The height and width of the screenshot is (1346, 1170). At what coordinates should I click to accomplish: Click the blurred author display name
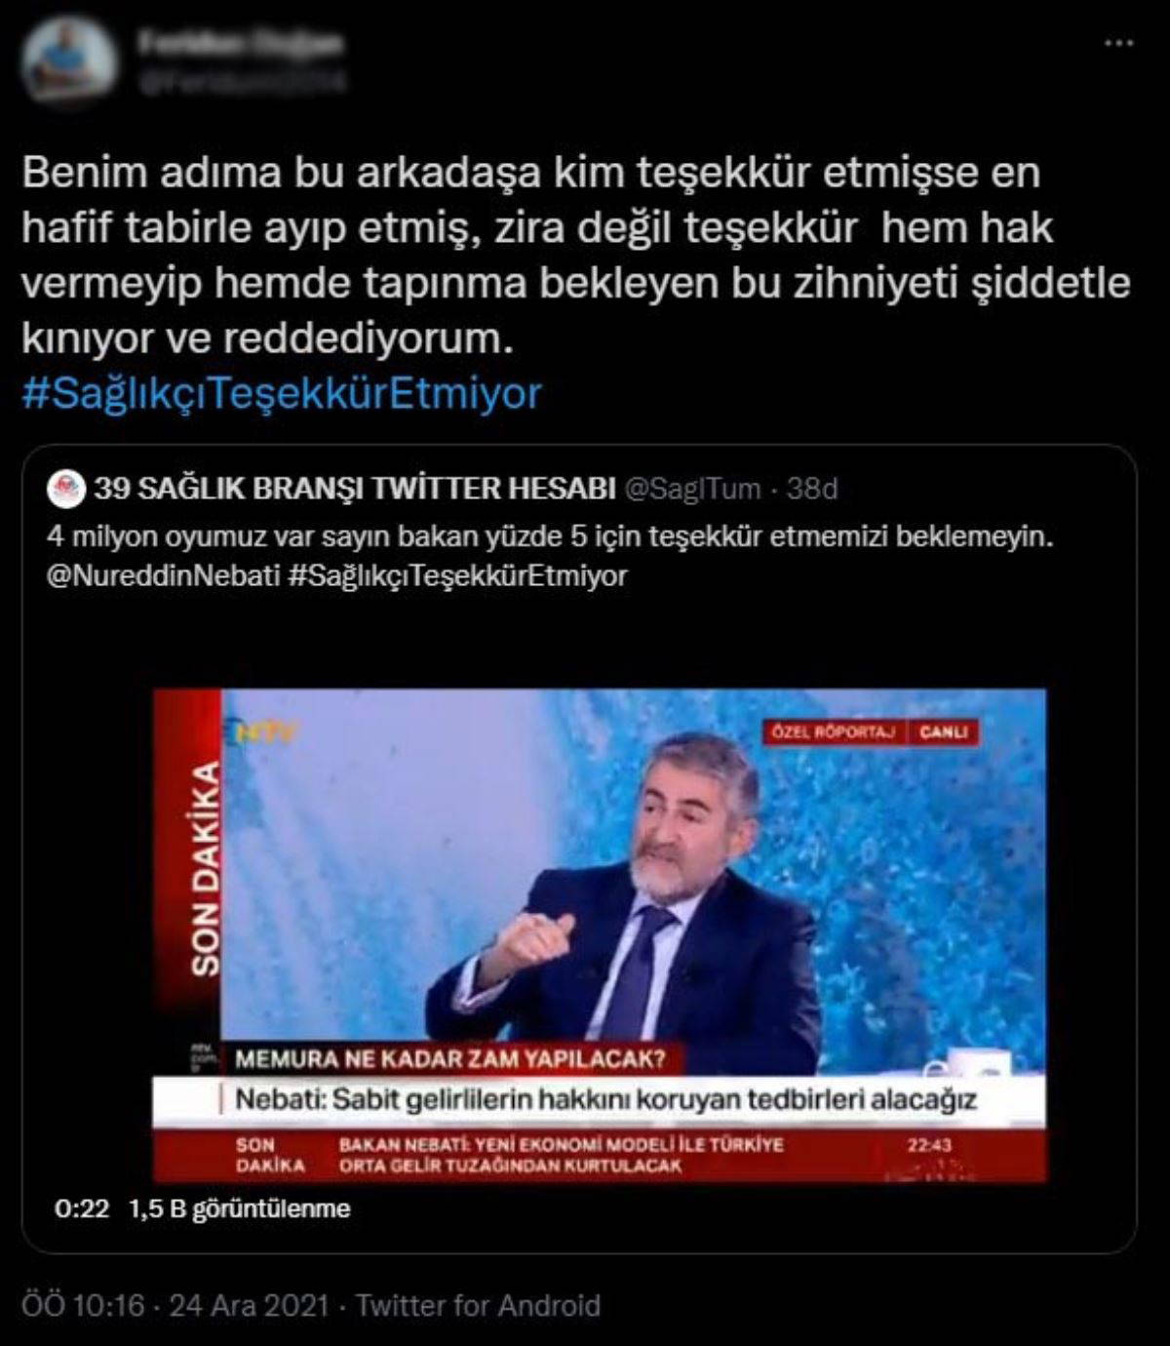pyautogui.click(x=240, y=42)
